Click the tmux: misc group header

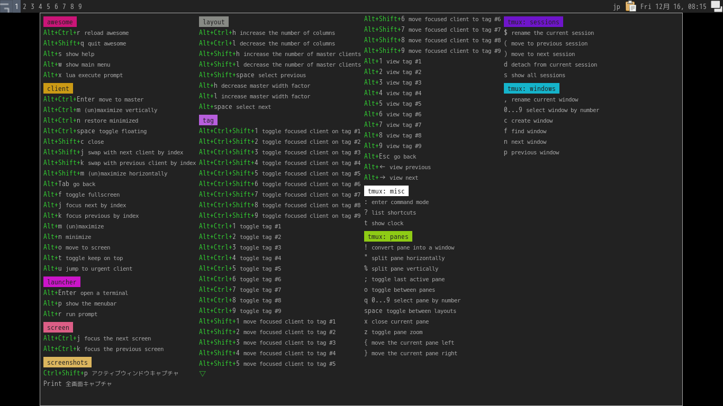pos(386,191)
